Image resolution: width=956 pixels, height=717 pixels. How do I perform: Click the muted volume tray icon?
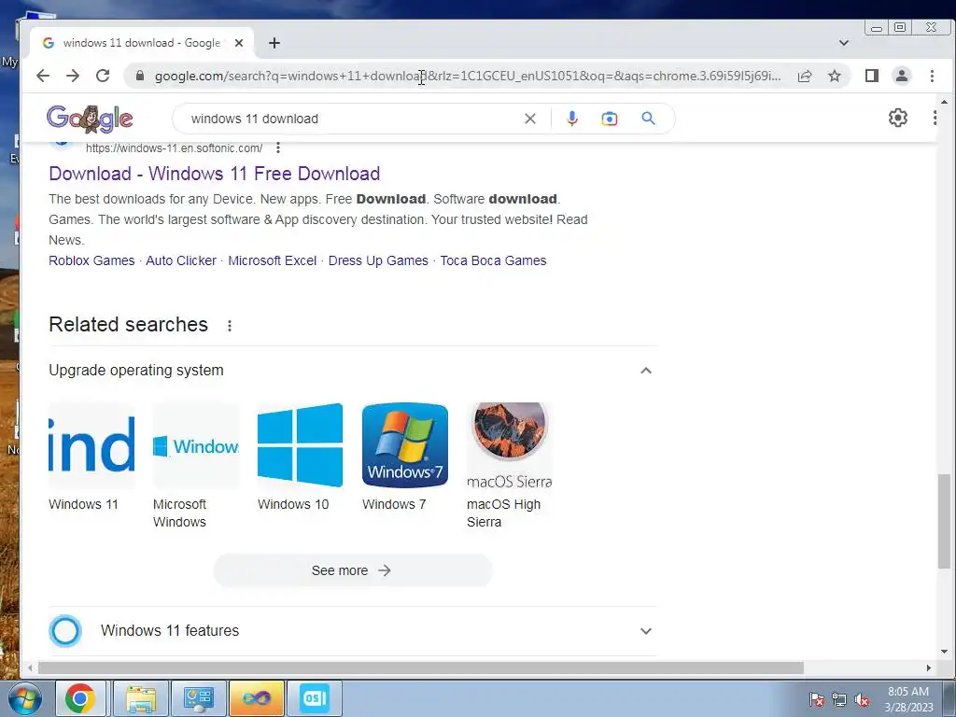pos(862,700)
